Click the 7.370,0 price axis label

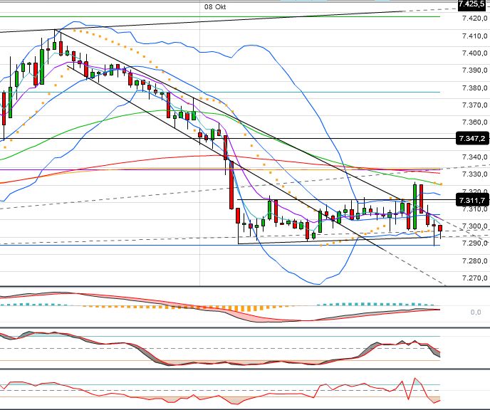pyautogui.click(x=474, y=105)
